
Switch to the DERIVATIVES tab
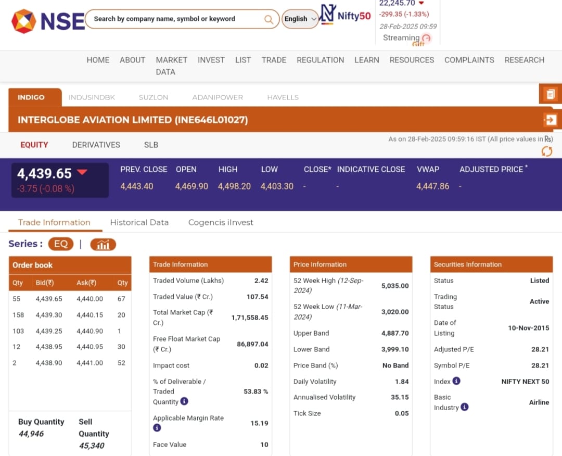tap(96, 145)
